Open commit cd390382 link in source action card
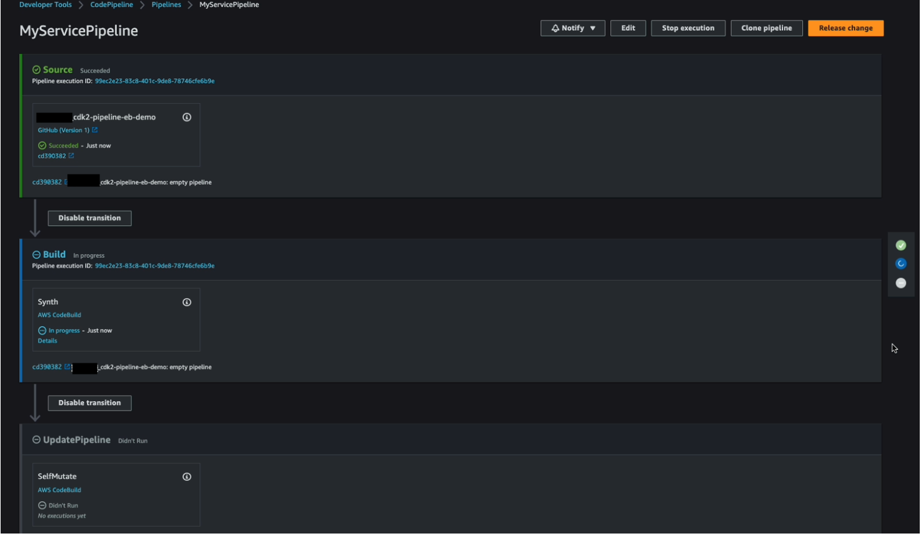The height and width of the screenshot is (536, 921). click(52, 157)
